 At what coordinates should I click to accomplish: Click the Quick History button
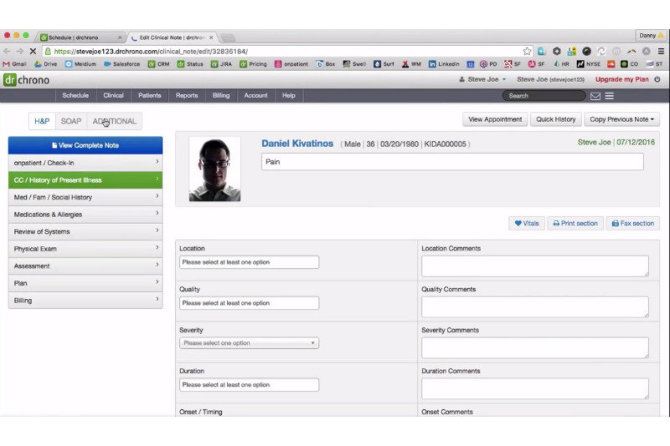555,119
